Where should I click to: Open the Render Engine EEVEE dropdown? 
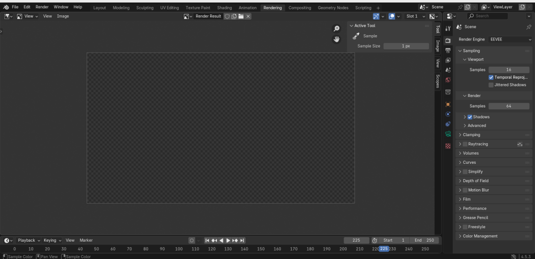point(510,39)
